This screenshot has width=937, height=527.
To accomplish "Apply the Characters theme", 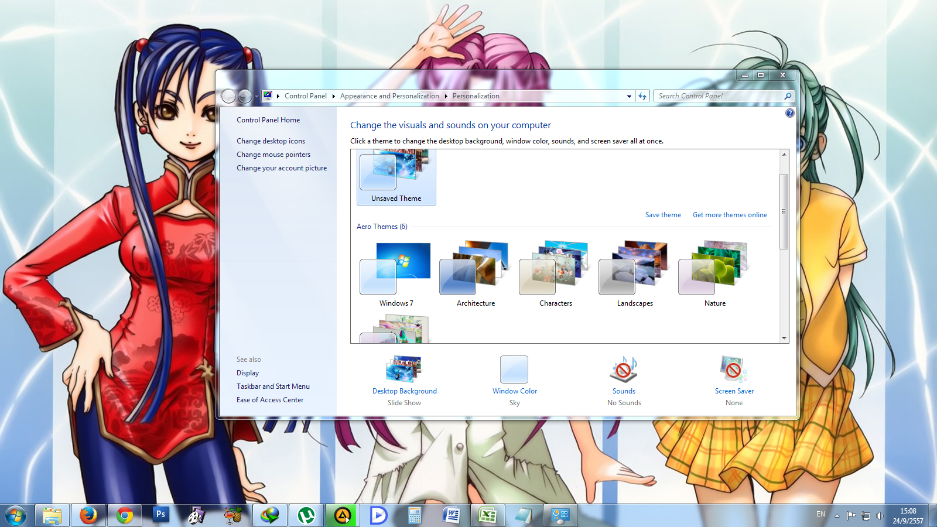I will pos(556,274).
